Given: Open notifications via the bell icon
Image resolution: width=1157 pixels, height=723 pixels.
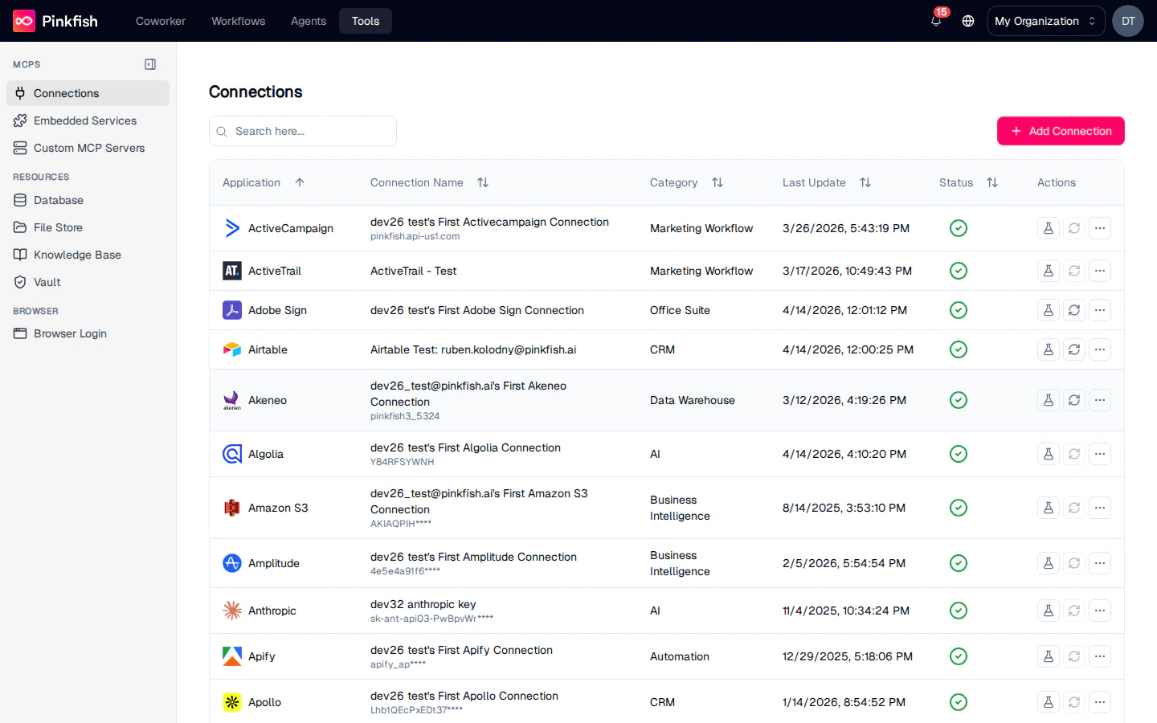Looking at the screenshot, I should click(935, 21).
